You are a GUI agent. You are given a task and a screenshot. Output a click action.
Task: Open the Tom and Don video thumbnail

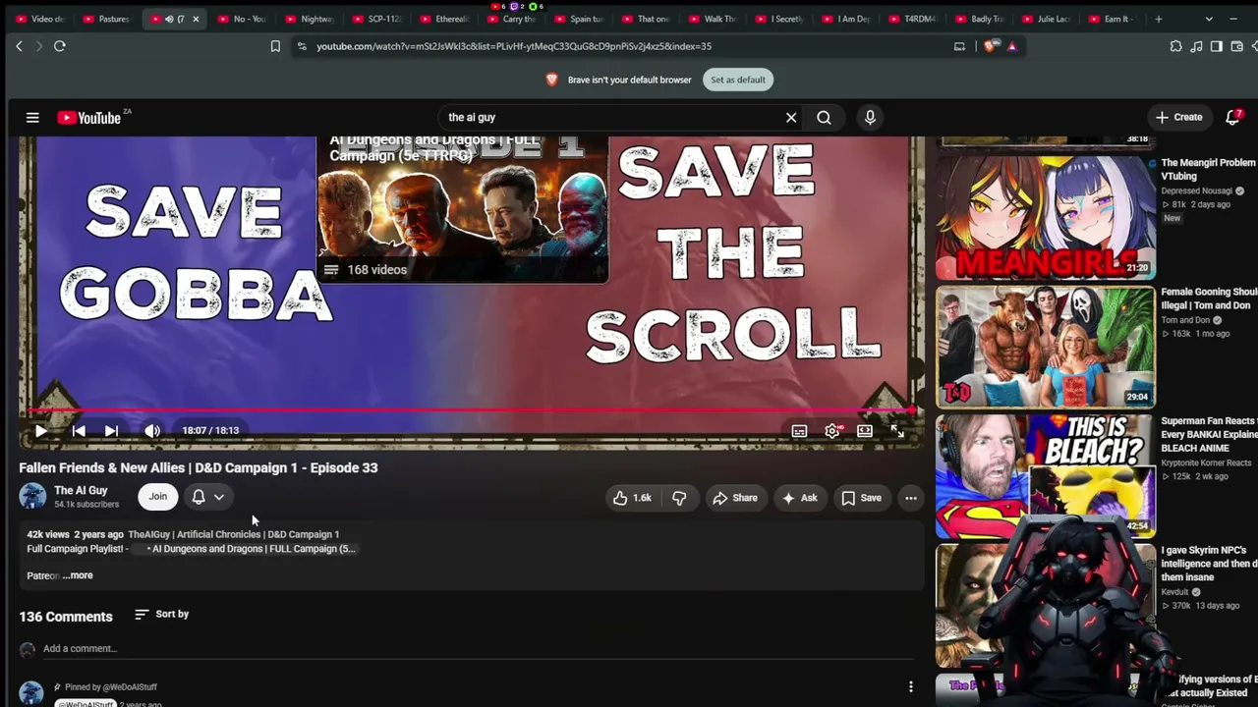(1046, 347)
